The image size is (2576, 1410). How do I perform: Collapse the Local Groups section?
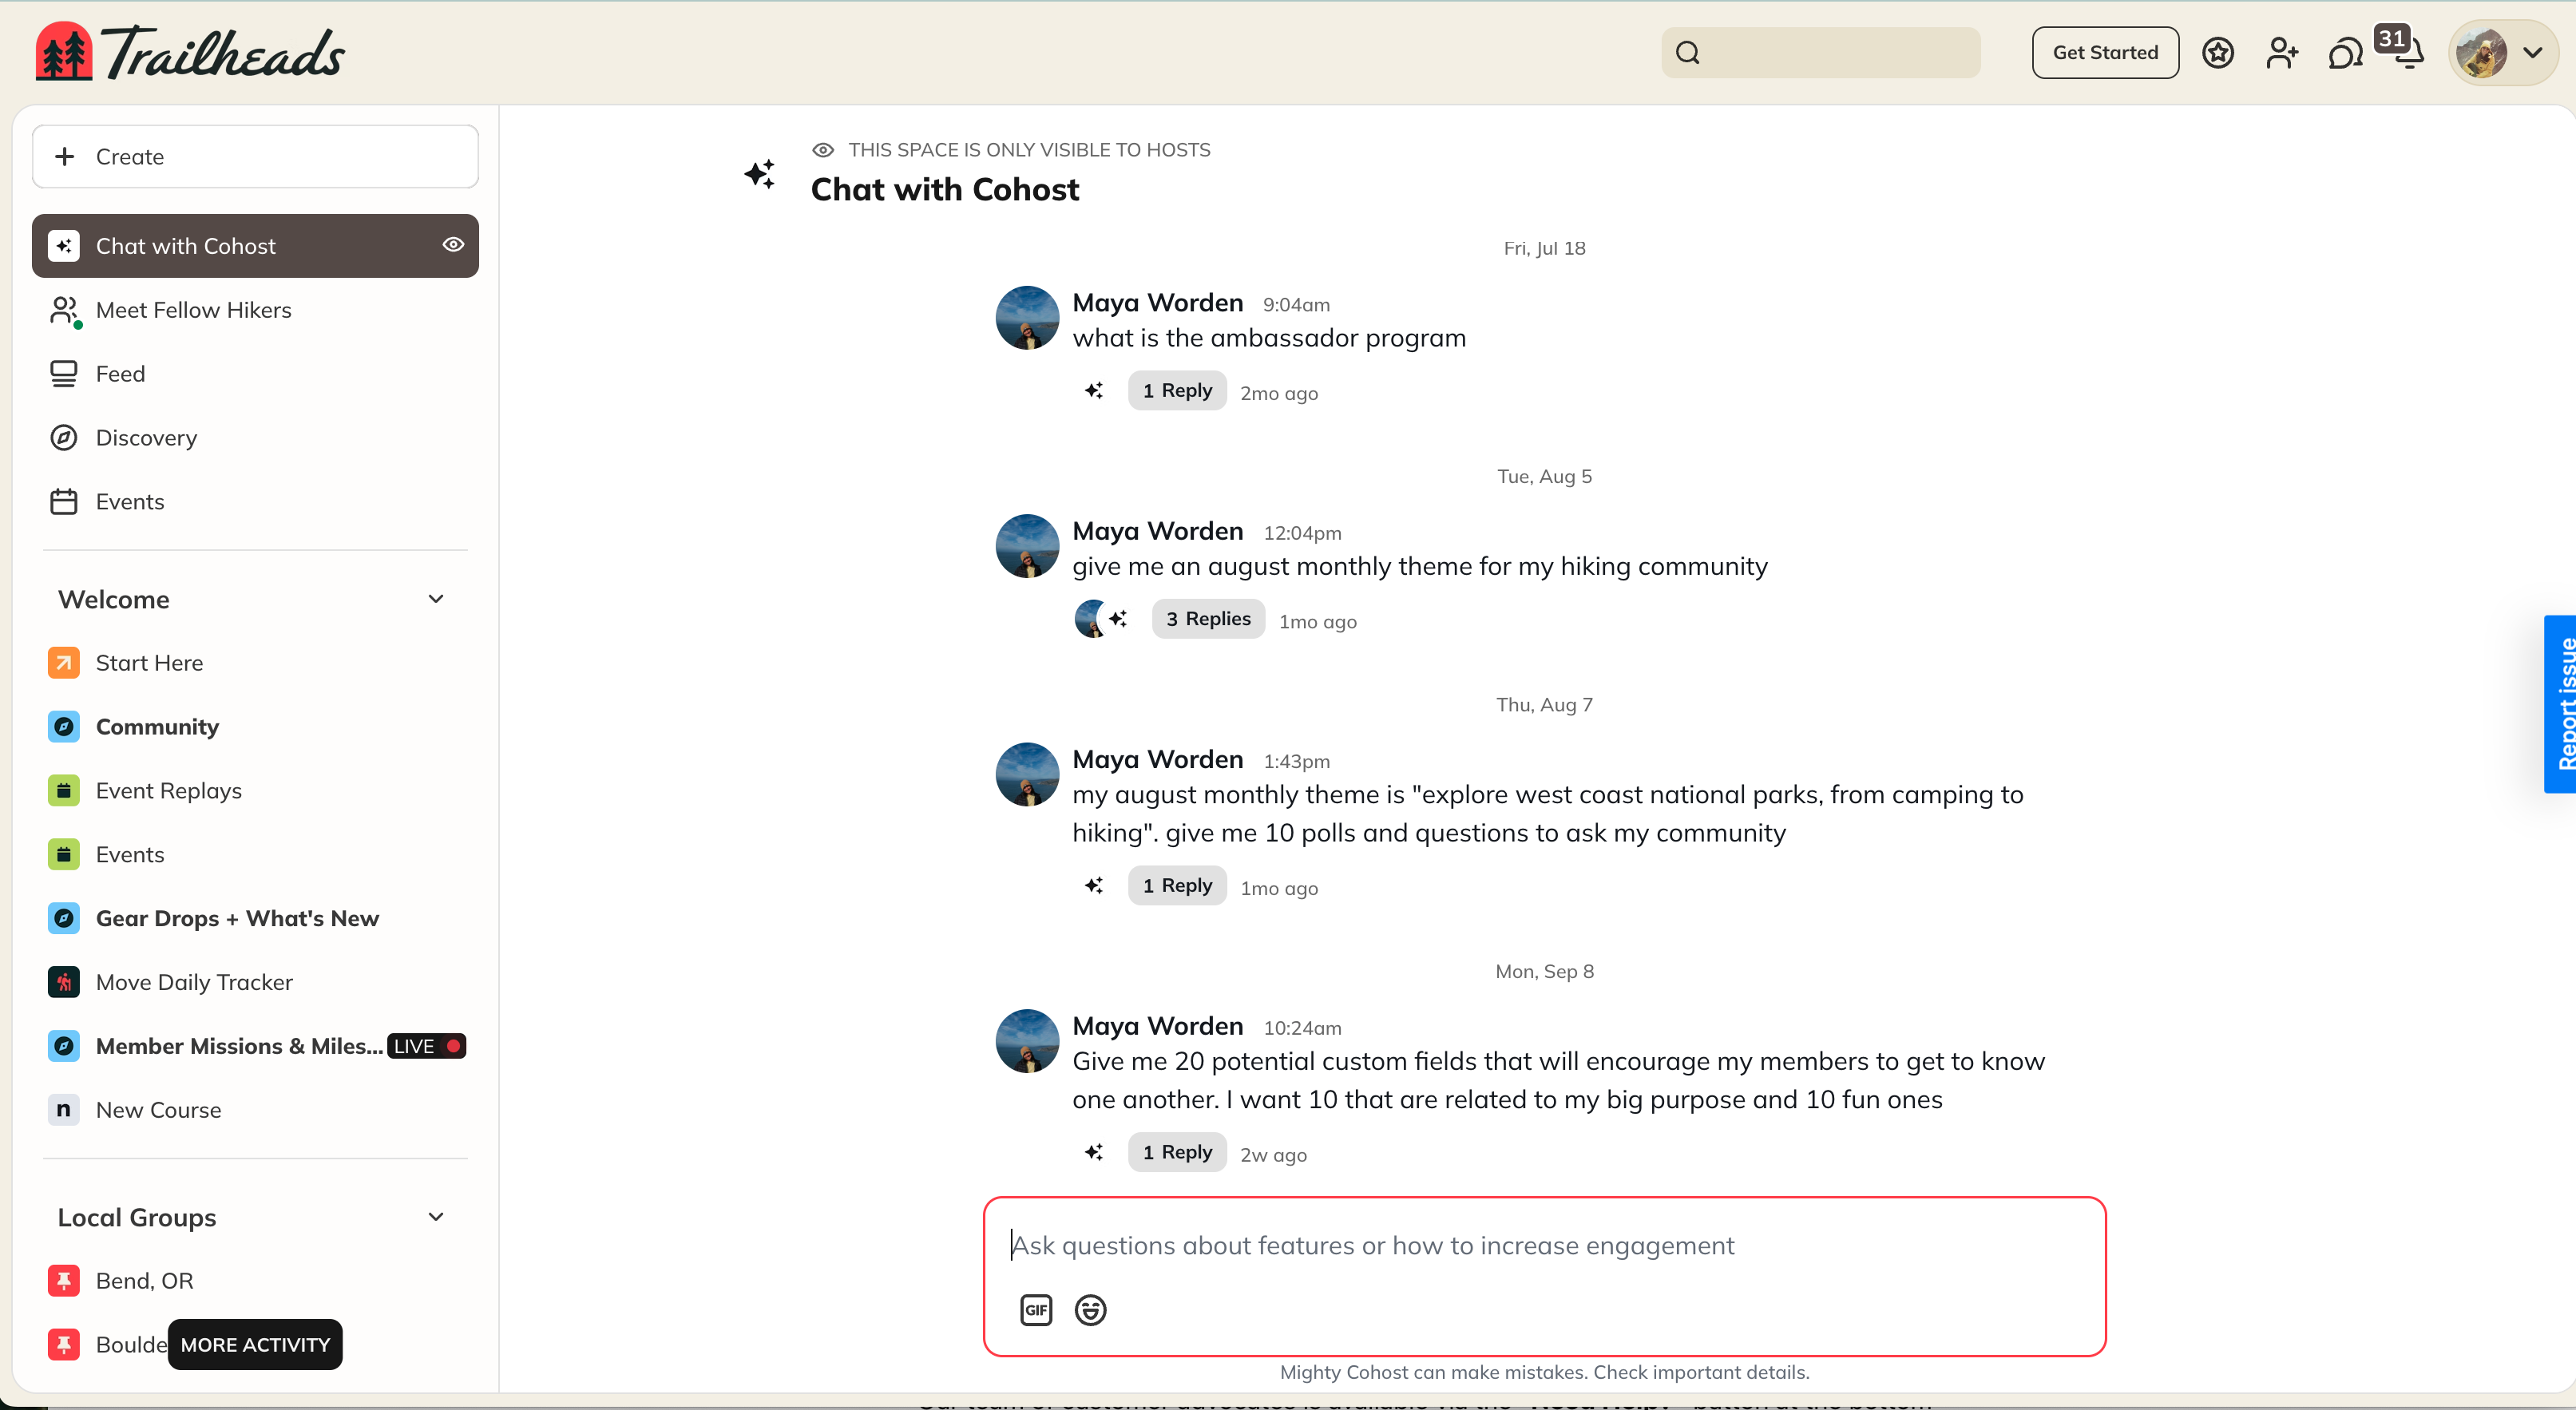pos(437,1217)
